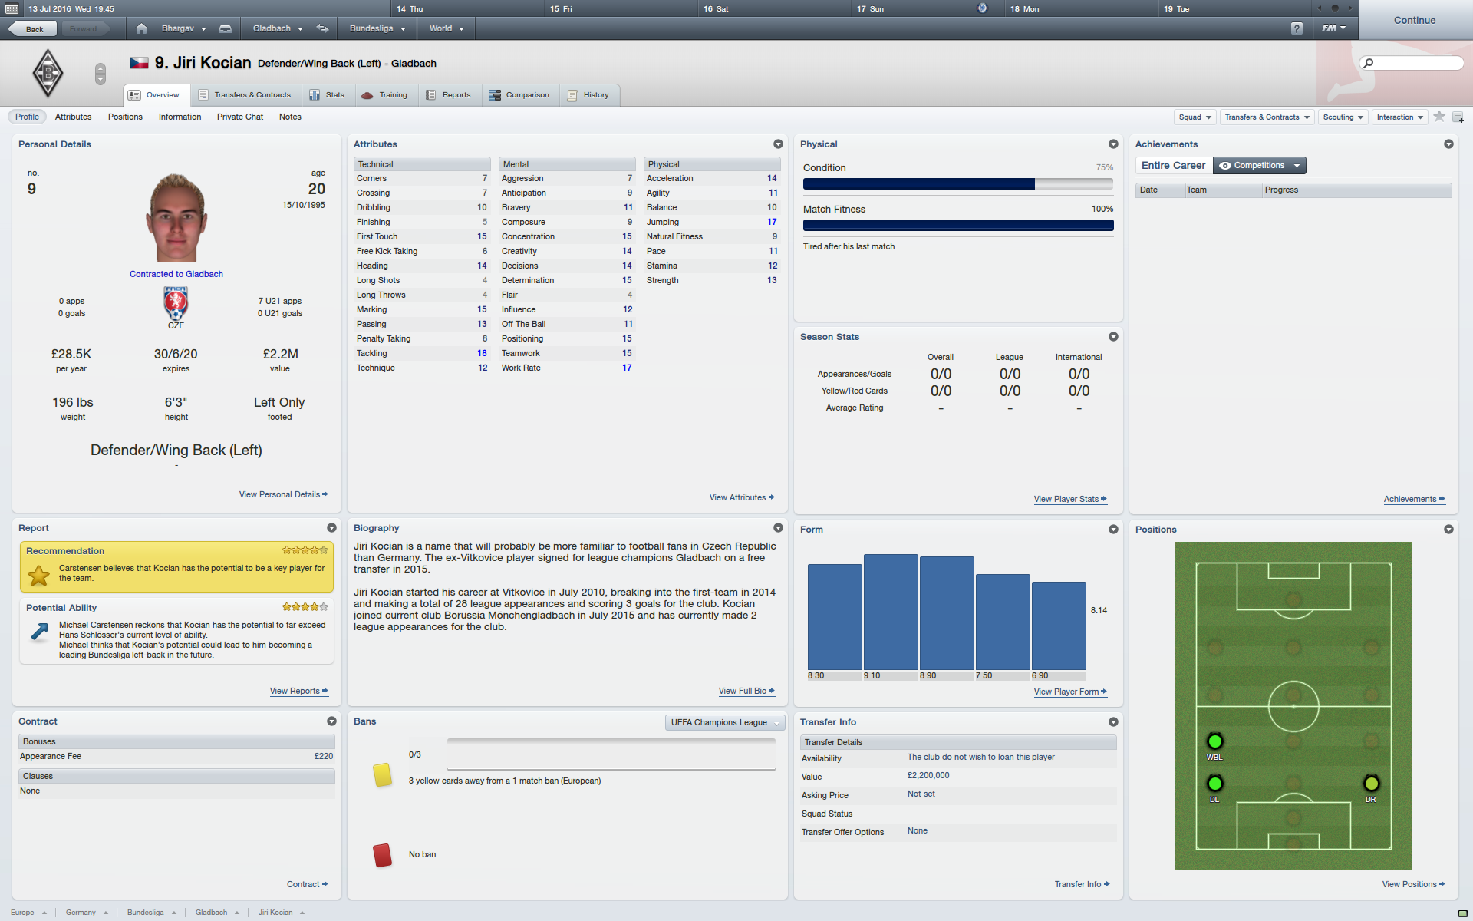Select the WBL position marker
The width and height of the screenshot is (1473, 921).
pyautogui.click(x=1214, y=741)
